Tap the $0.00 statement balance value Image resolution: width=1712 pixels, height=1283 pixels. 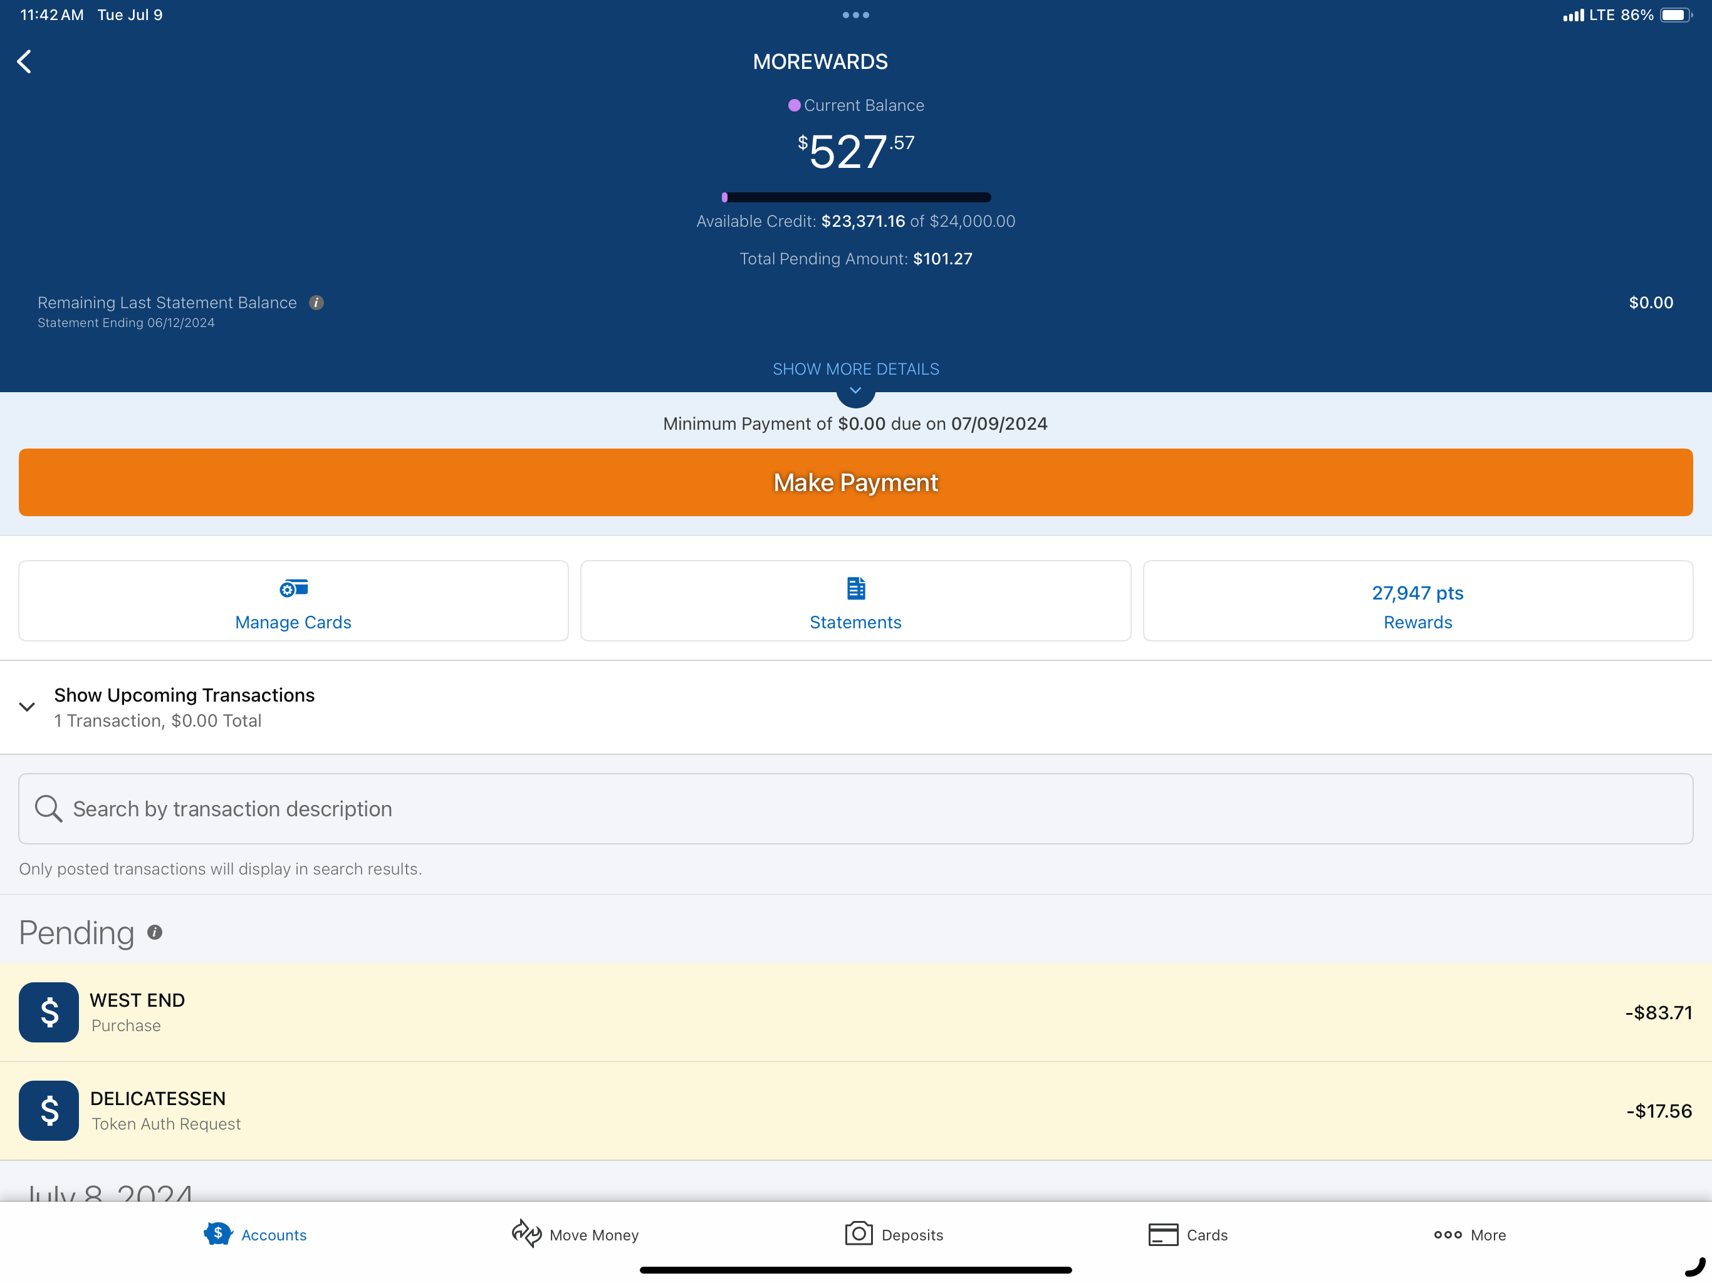pyautogui.click(x=1651, y=303)
